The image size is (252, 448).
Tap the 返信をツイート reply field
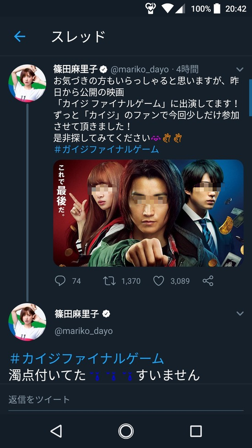[126, 399]
